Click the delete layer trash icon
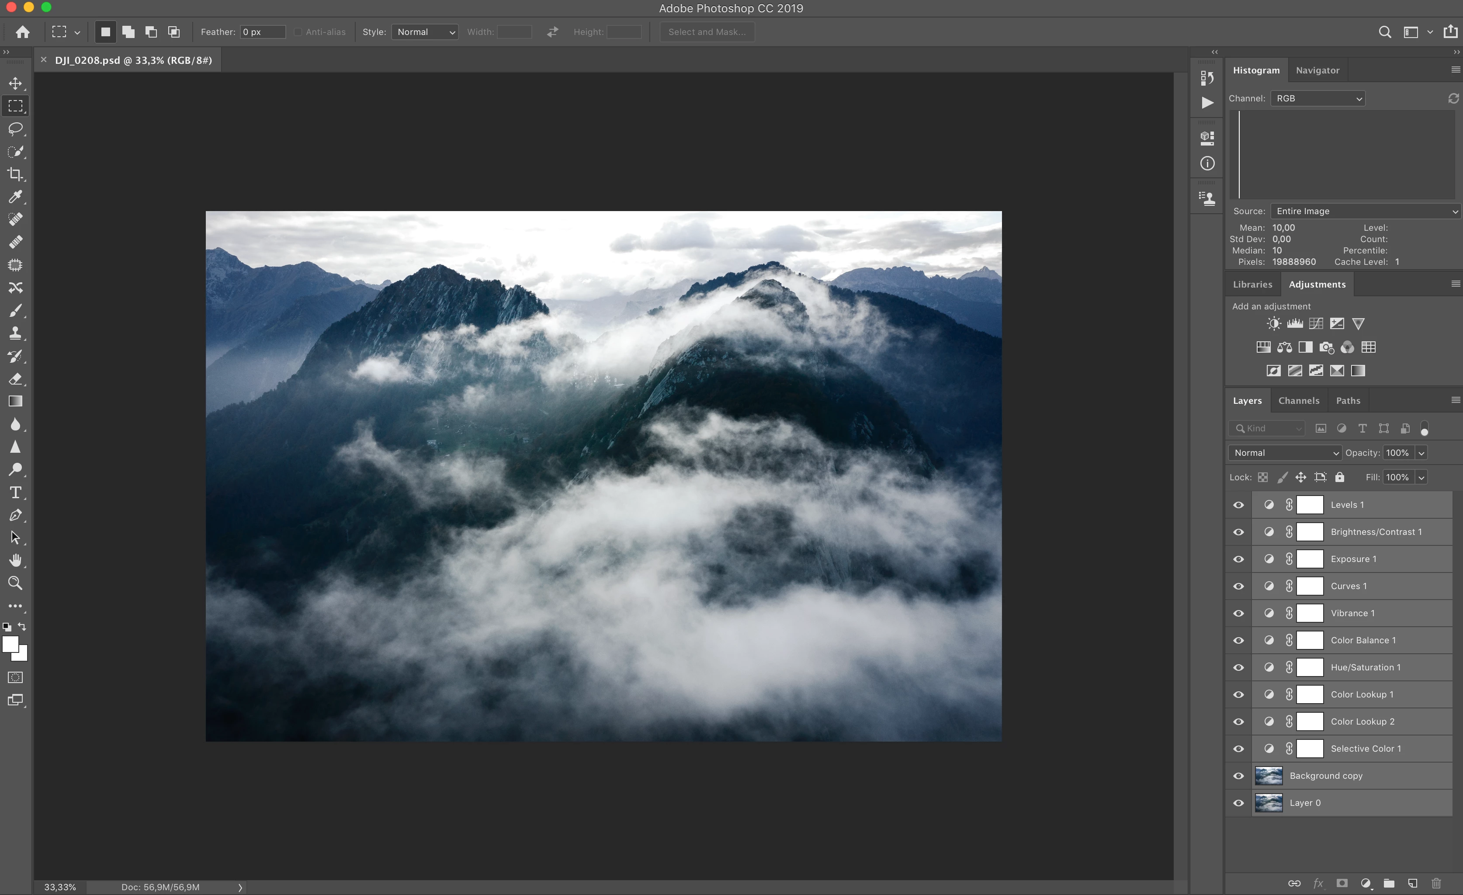The height and width of the screenshot is (895, 1463). [x=1435, y=883]
